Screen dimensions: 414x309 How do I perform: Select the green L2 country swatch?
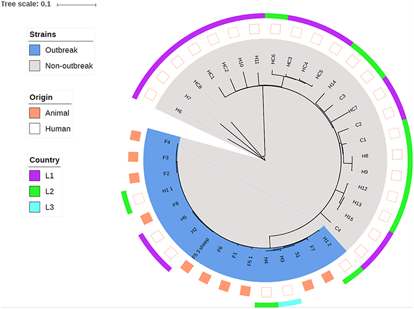[36, 191]
